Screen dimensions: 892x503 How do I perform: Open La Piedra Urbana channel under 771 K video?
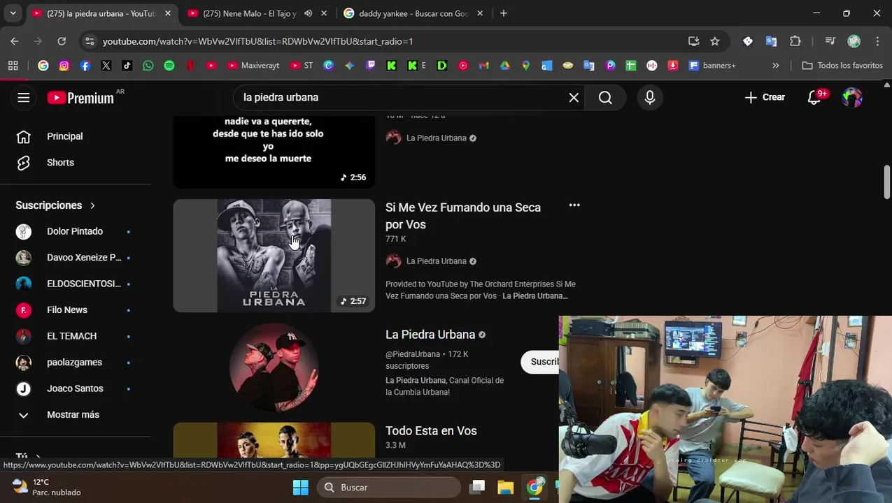click(x=436, y=261)
